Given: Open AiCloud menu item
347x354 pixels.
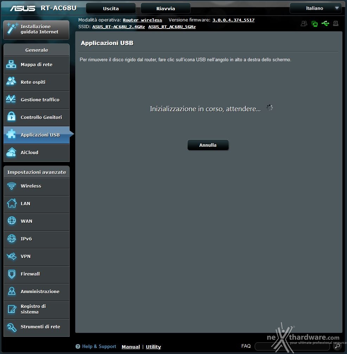Looking at the screenshot, I should (x=37, y=153).
